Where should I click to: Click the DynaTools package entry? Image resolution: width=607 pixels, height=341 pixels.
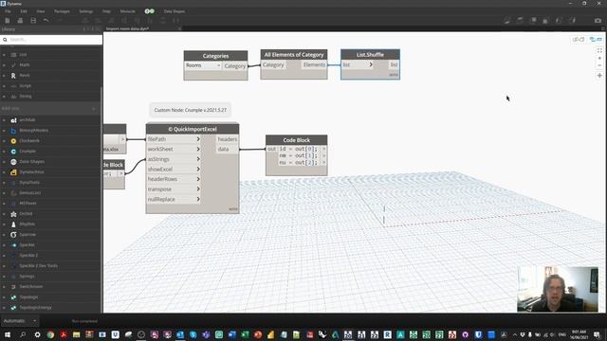29,183
